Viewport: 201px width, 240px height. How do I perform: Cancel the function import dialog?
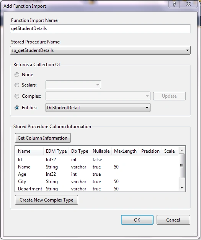tap(173, 220)
